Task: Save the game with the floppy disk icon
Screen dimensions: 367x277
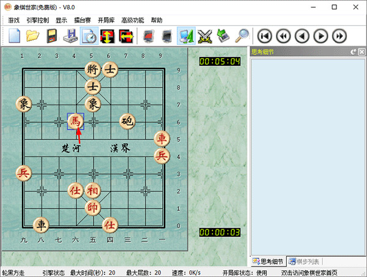Action: tap(51, 36)
